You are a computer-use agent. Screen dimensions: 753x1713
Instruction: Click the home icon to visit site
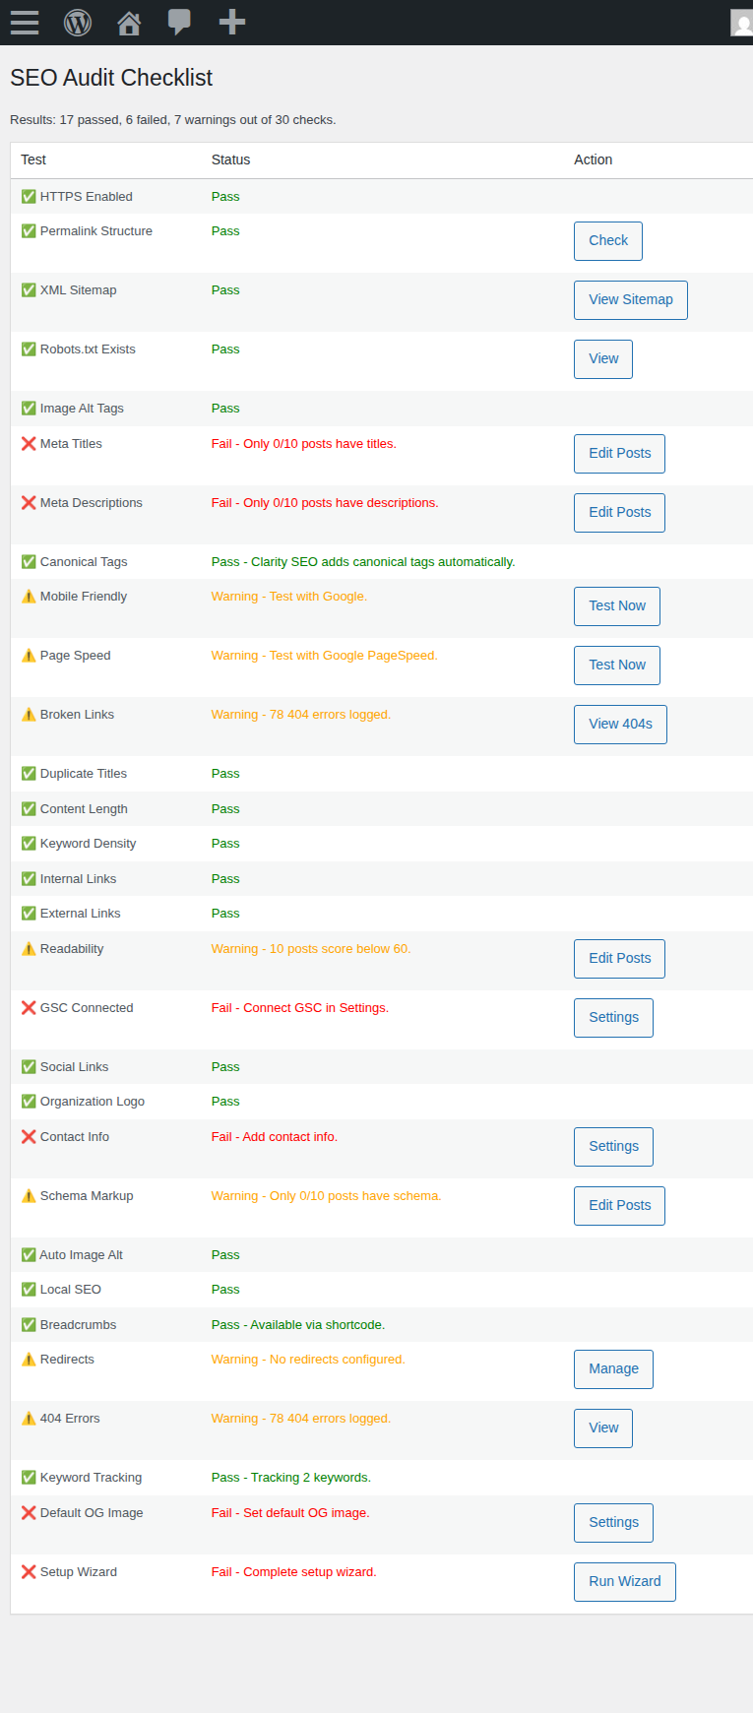128,23
